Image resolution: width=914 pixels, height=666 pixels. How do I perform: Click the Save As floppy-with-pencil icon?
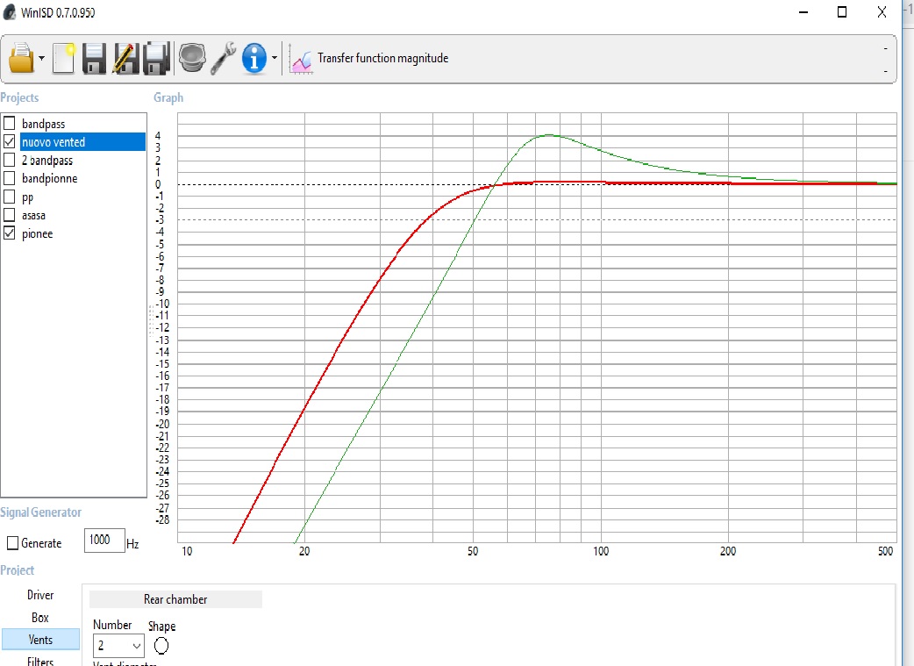125,58
